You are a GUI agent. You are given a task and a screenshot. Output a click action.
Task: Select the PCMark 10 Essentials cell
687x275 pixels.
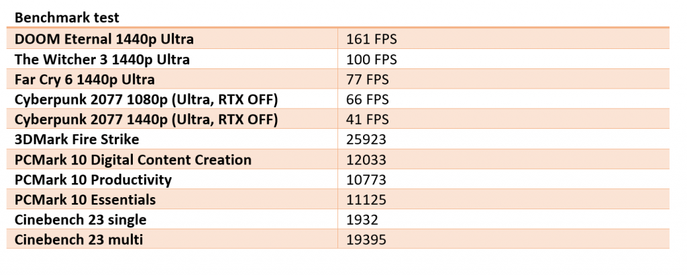(85, 200)
